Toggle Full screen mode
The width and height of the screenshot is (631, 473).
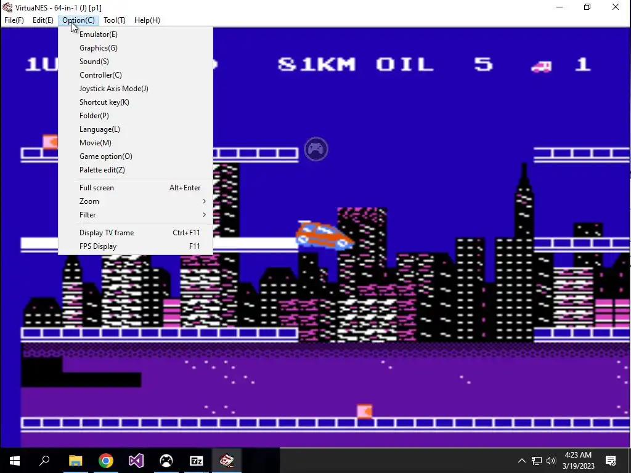[x=136, y=188]
